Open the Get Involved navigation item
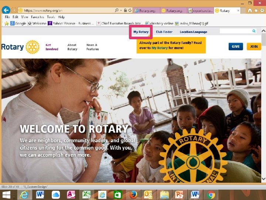The image size is (266, 200). (x=52, y=47)
